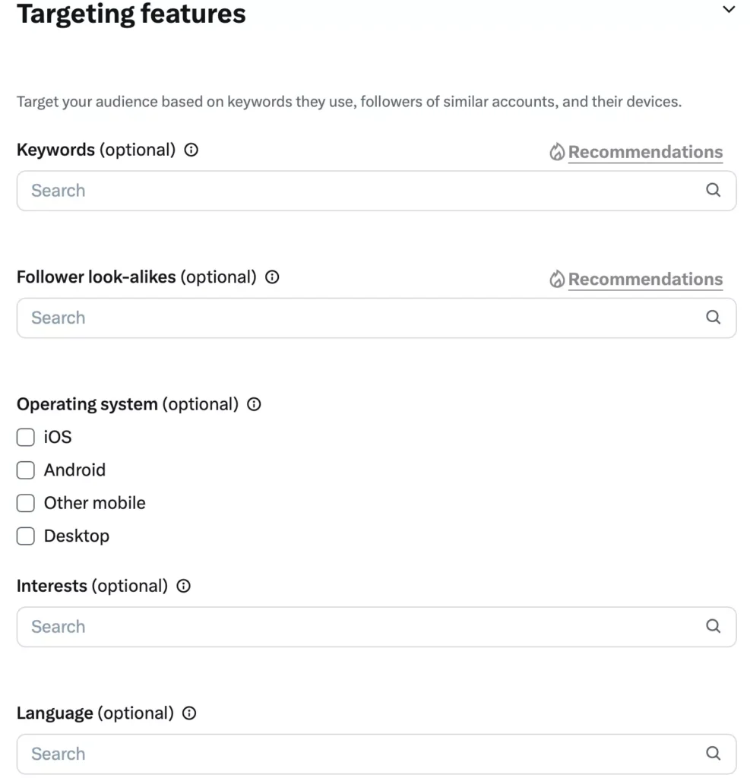The height and width of the screenshot is (778, 750).
Task: Click the Follower look-alikes search field
Action: (x=304, y=318)
